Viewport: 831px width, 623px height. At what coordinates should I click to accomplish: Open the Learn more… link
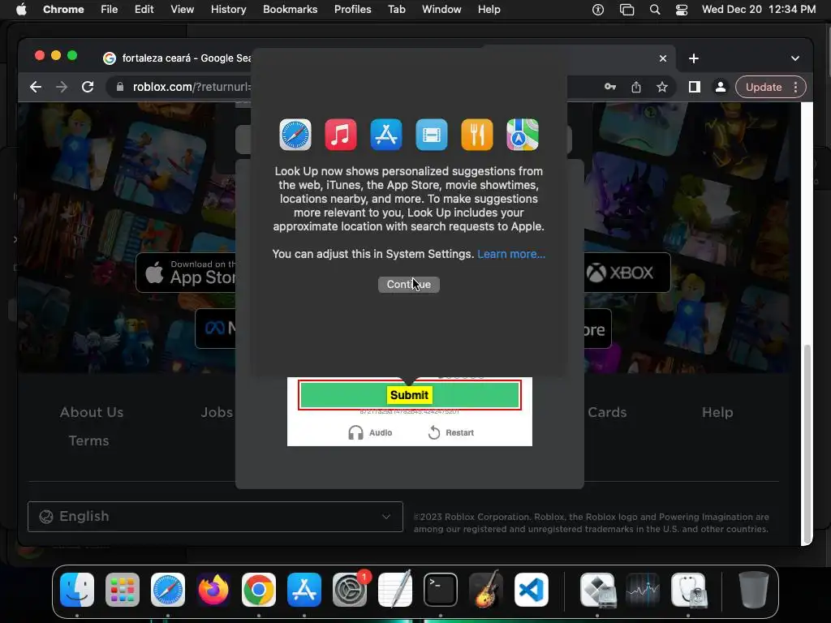click(x=511, y=254)
